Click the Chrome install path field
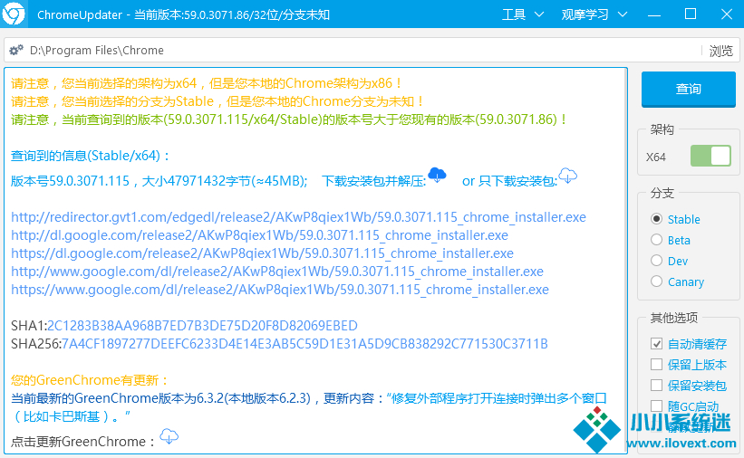 [x=351, y=51]
